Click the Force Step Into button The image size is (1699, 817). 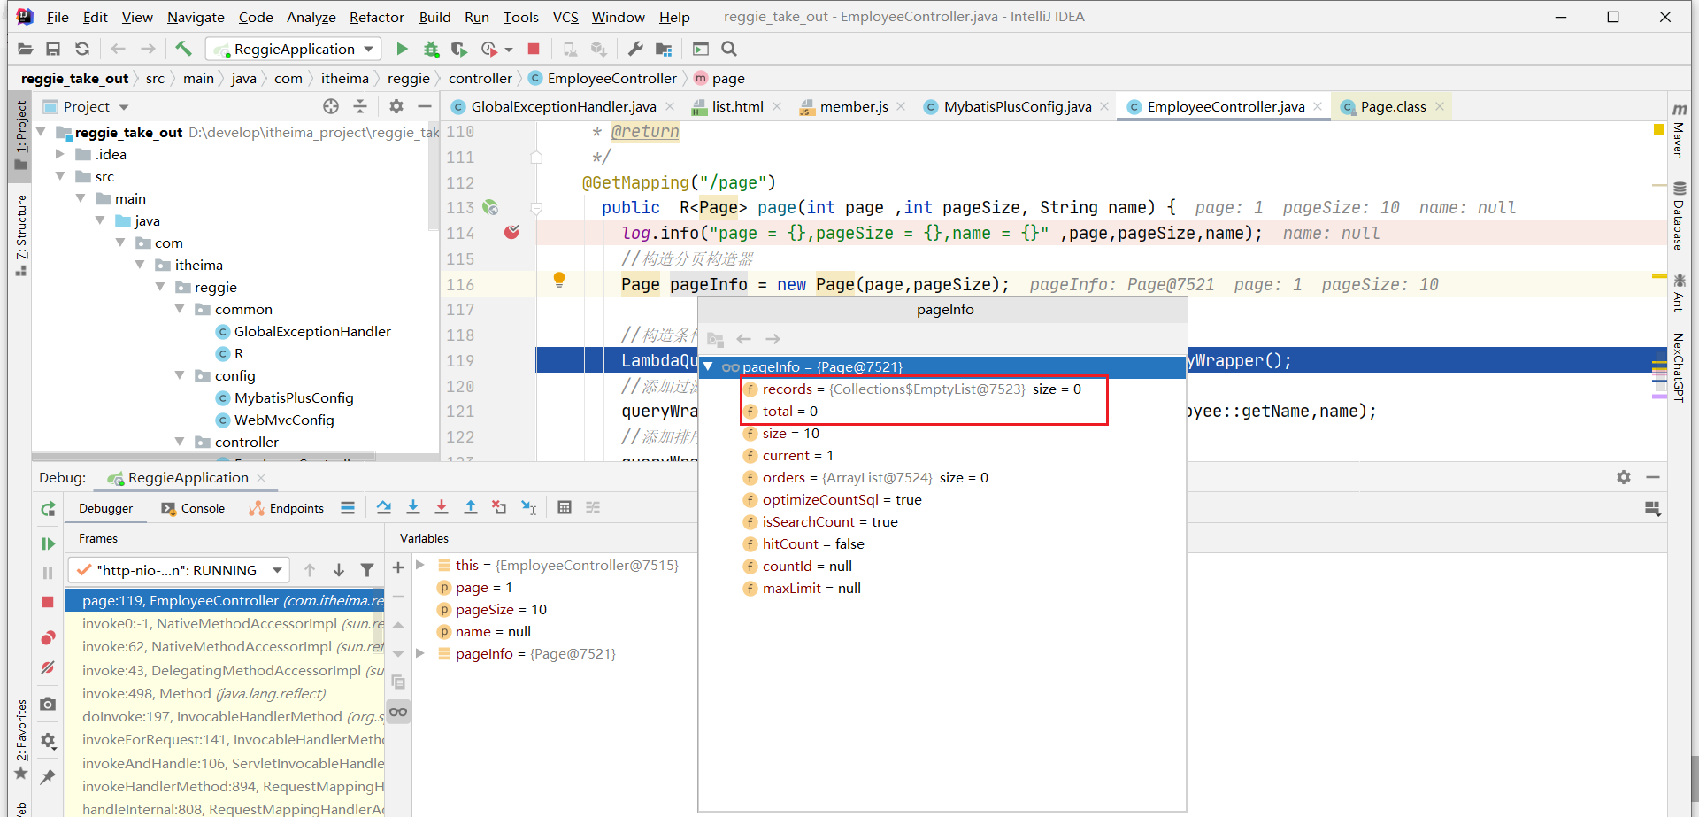pos(442,507)
